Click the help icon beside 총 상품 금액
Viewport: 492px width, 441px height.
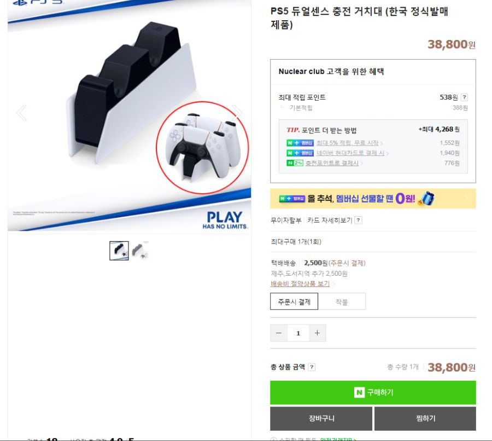pyautogui.click(x=311, y=367)
